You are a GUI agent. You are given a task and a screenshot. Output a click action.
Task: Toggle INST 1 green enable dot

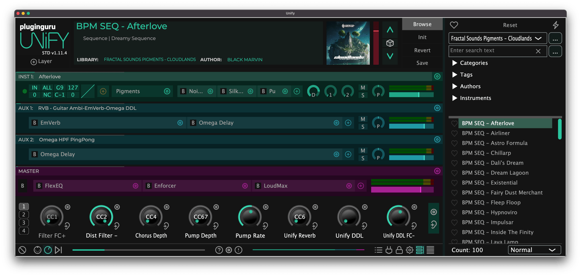tap(24, 91)
